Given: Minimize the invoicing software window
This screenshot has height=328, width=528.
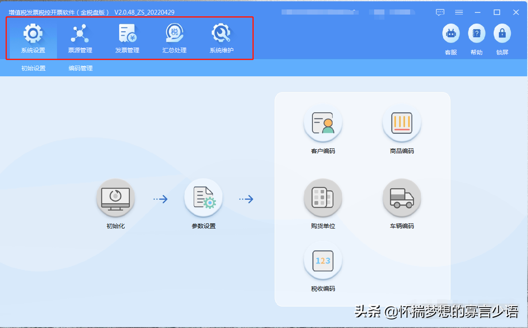Looking at the screenshot, I should coord(478,12).
